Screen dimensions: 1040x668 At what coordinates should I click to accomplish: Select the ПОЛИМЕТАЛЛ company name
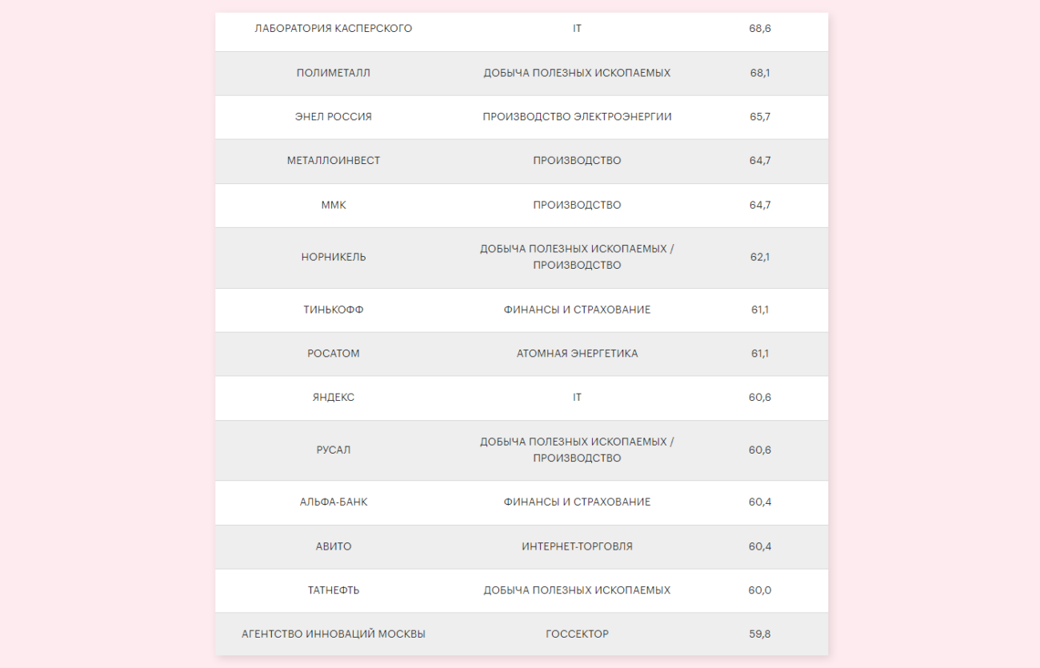pyautogui.click(x=333, y=73)
